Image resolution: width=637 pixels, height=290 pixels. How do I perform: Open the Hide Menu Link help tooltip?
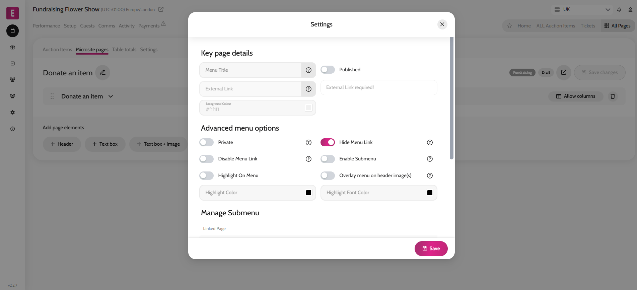coord(430,142)
